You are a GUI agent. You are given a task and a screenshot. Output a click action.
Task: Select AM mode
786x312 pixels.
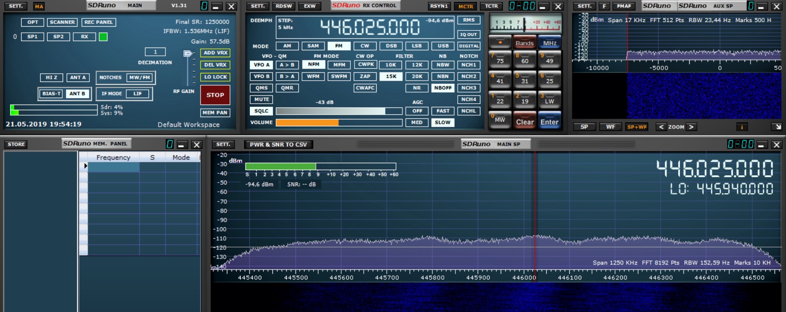point(287,46)
